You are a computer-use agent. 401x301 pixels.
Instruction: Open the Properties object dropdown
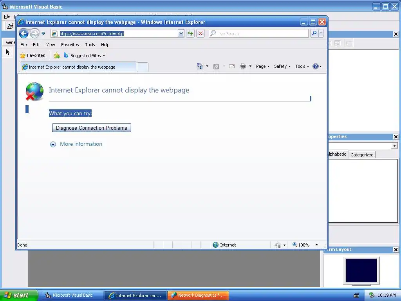394,146
